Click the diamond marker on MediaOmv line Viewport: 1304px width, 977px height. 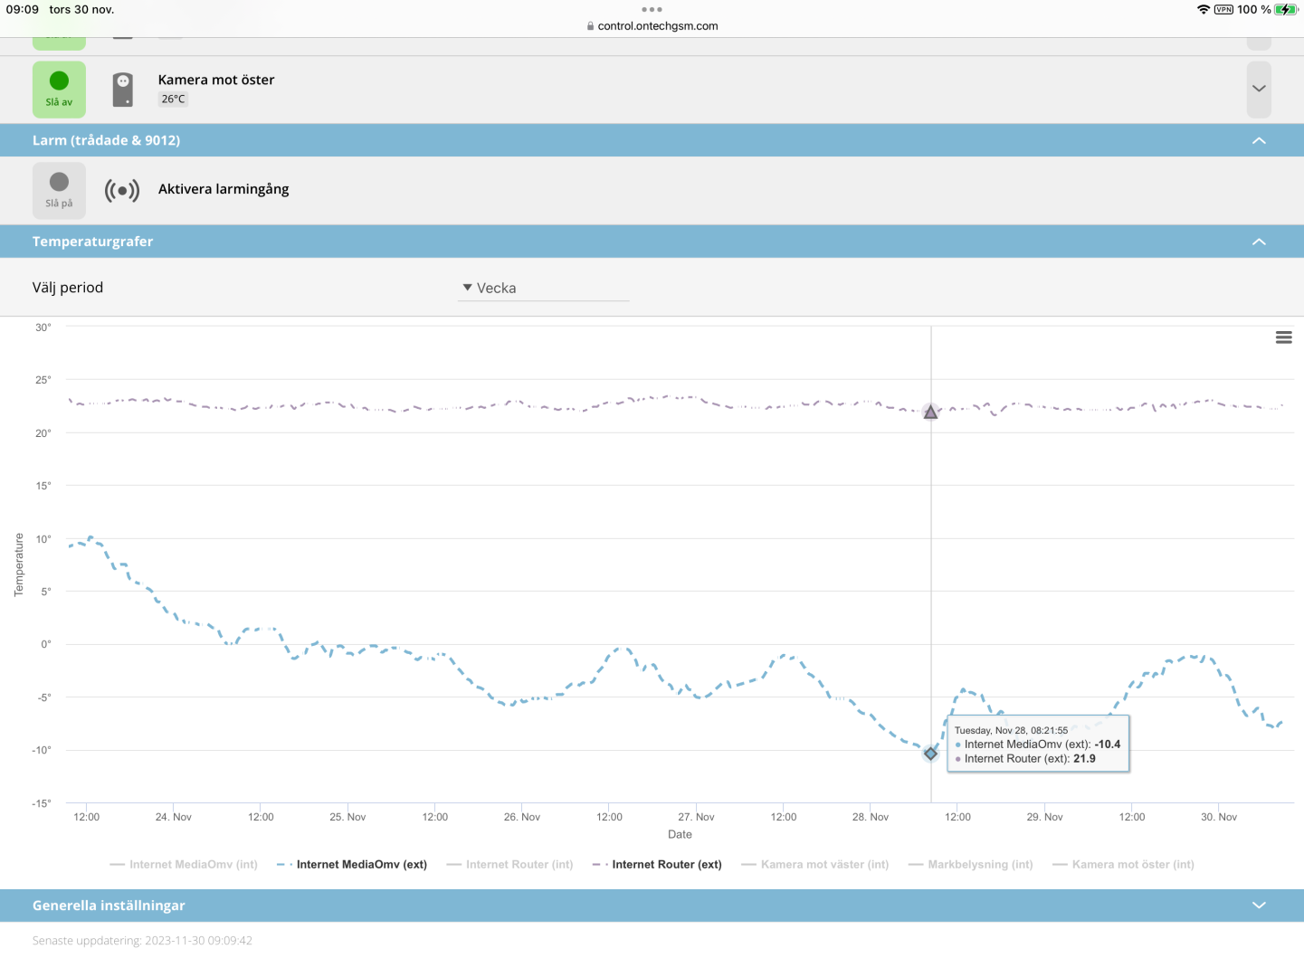point(930,754)
